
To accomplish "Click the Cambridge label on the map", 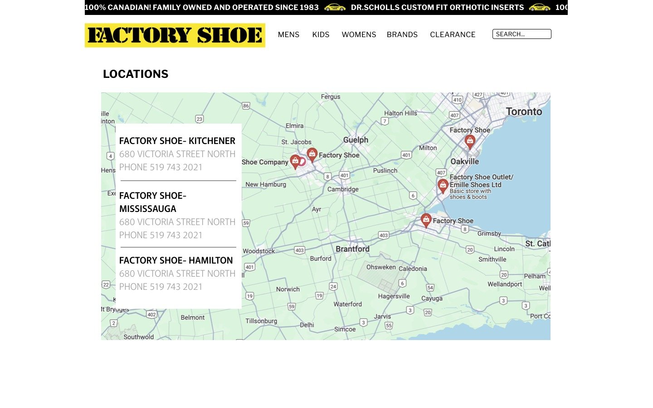I will click(x=343, y=189).
